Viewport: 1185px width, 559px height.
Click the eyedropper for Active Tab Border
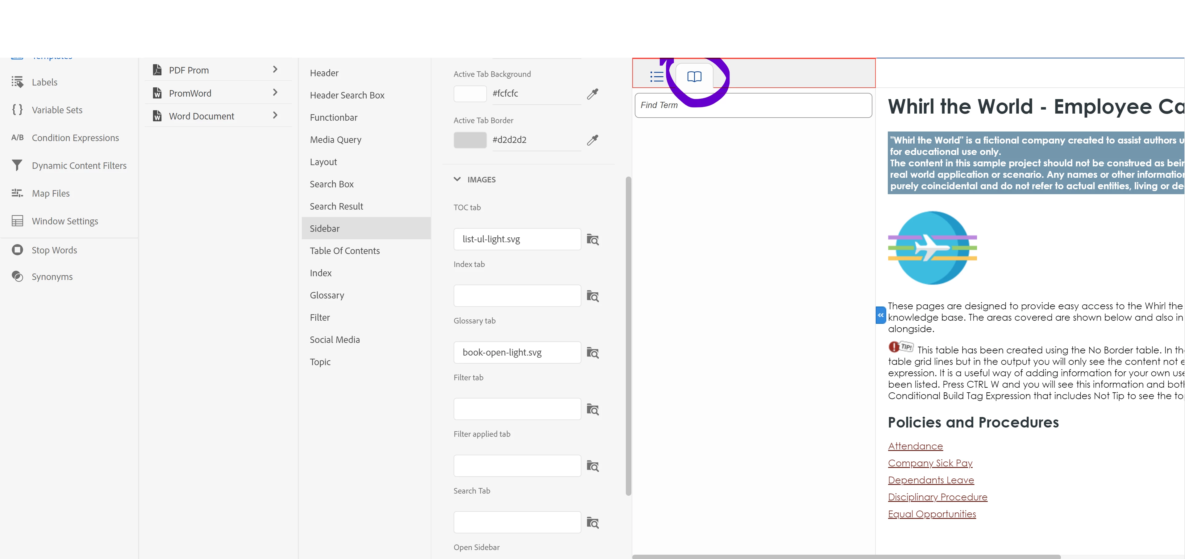(592, 140)
